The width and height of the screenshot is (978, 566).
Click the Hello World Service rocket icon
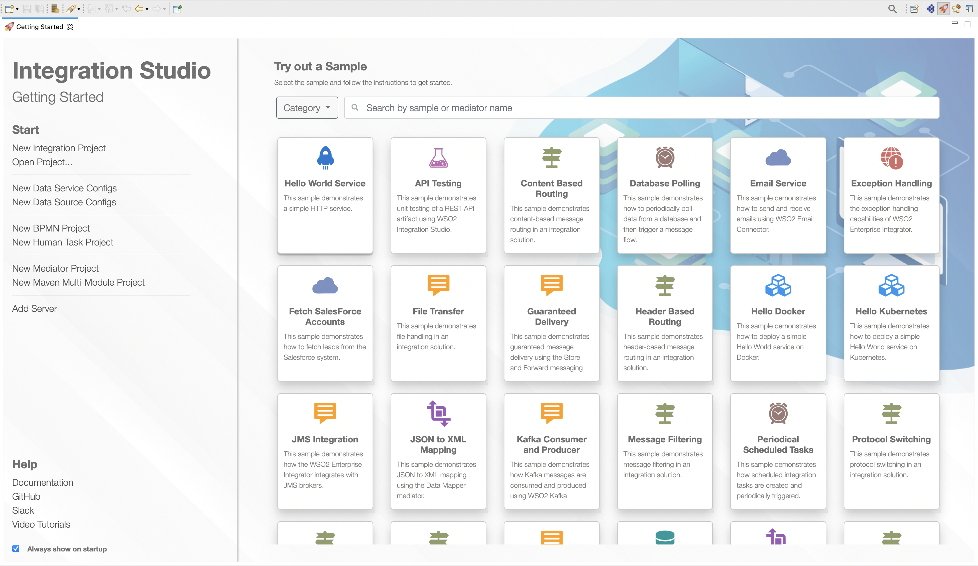coord(325,157)
